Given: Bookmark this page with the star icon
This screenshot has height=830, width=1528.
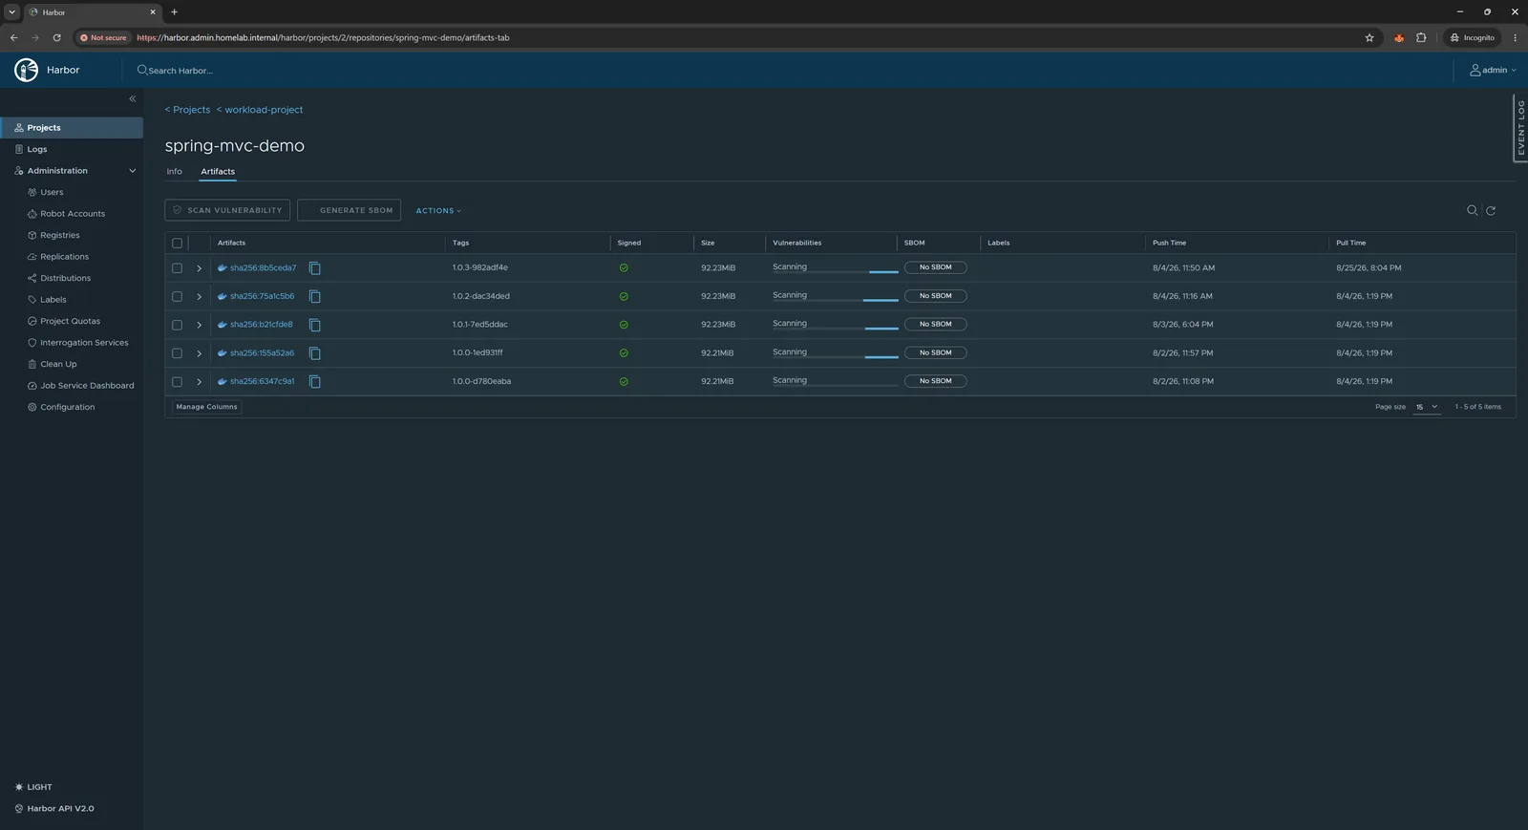Looking at the screenshot, I should (x=1369, y=38).
